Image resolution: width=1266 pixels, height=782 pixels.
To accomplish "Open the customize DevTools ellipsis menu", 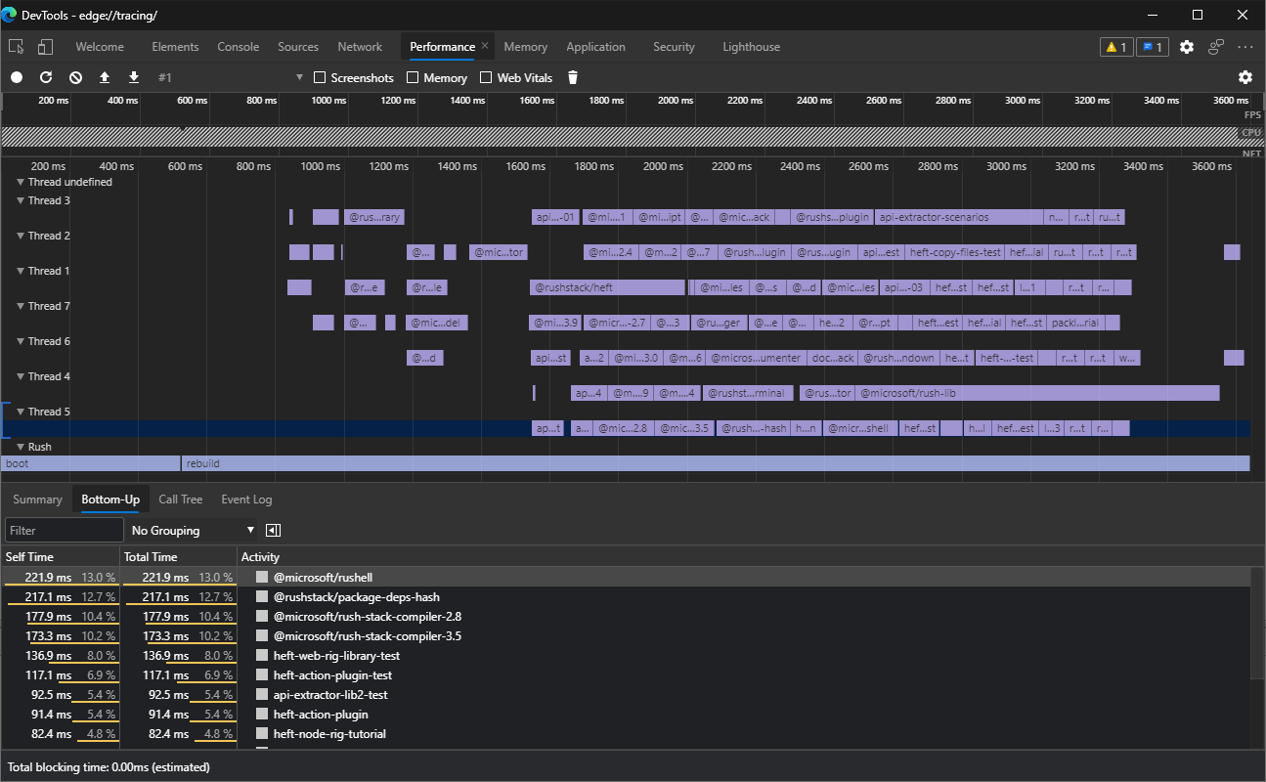I will pos(1245,47).
